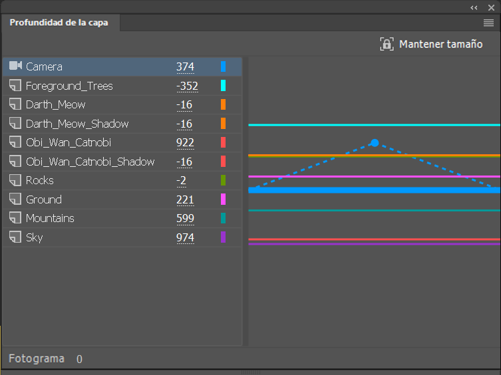Click the Sky layer icon
The image size is (501, 375).
point(15,237)
